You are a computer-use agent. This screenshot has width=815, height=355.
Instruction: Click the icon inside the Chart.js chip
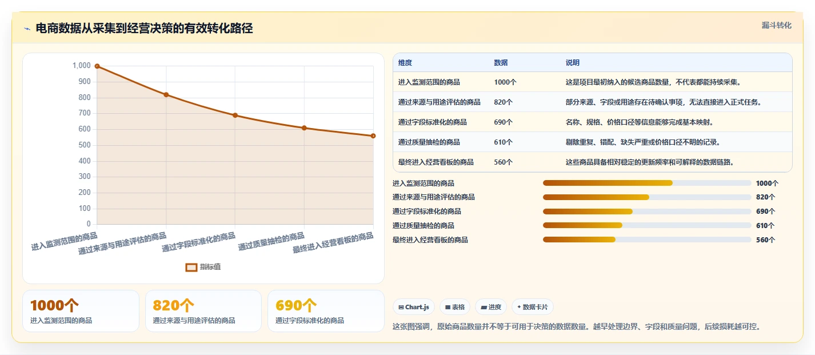point(401,307)
